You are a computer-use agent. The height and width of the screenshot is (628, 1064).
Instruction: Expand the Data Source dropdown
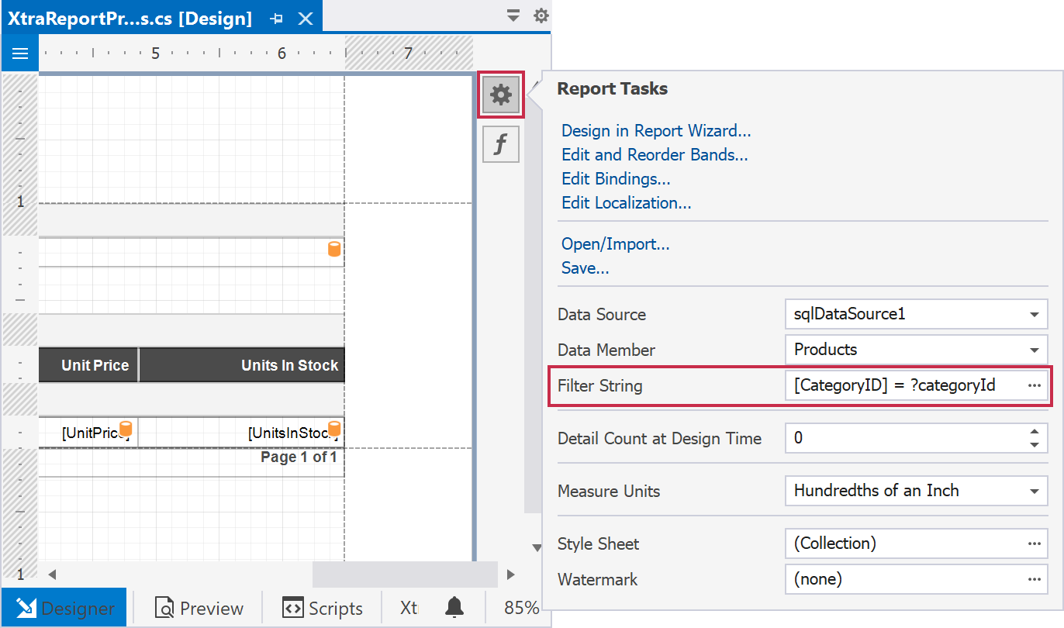[1034, 315]
